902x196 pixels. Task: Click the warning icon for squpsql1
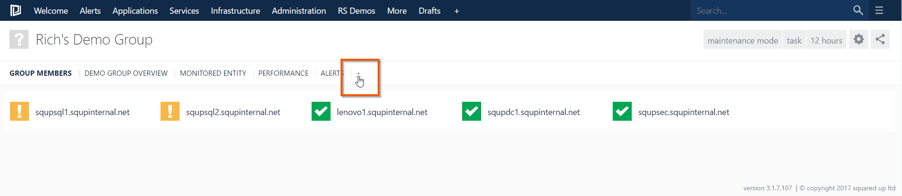tap(19, 112)
